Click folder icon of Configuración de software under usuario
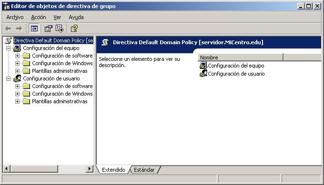This screenshot has height=185, width=324. (27, 86)
